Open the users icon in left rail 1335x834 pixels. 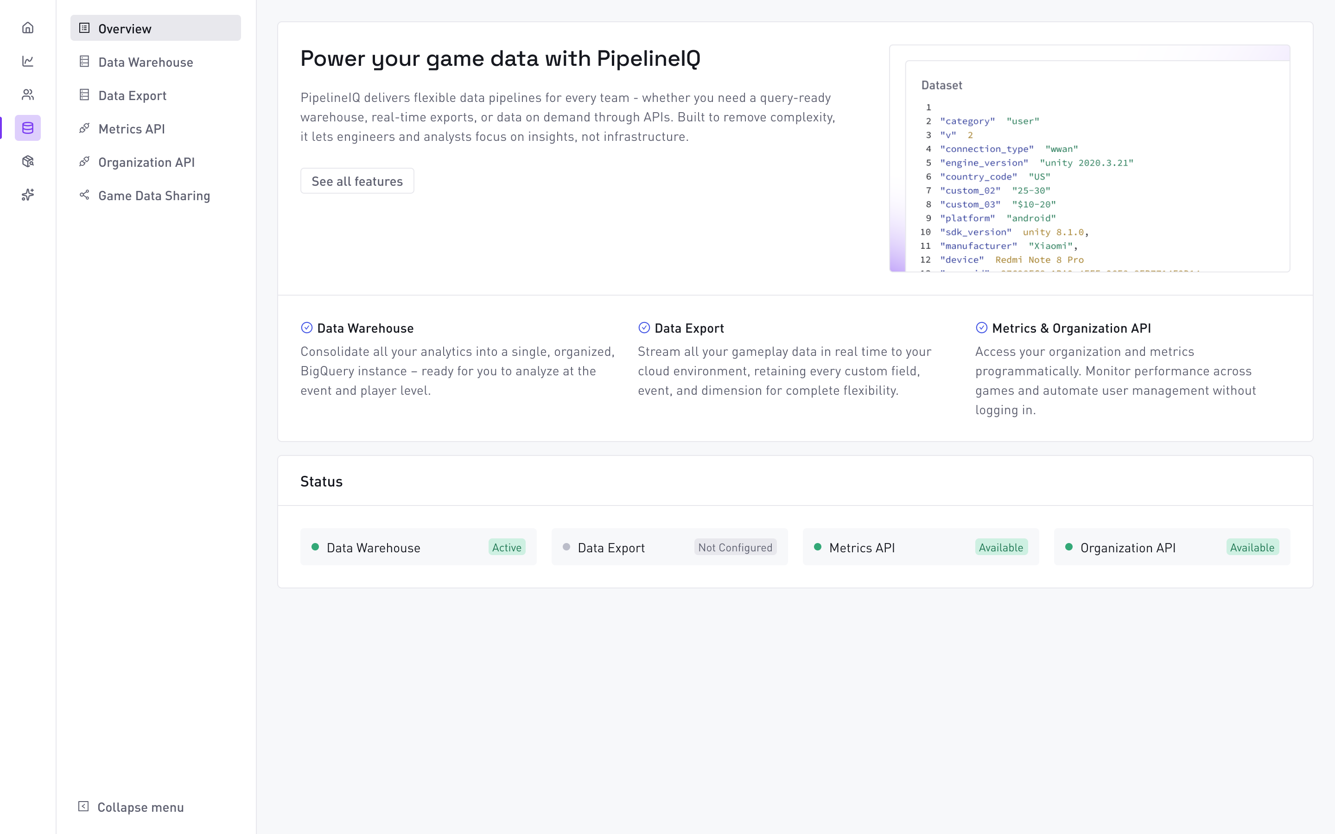(x=28, y=95)
